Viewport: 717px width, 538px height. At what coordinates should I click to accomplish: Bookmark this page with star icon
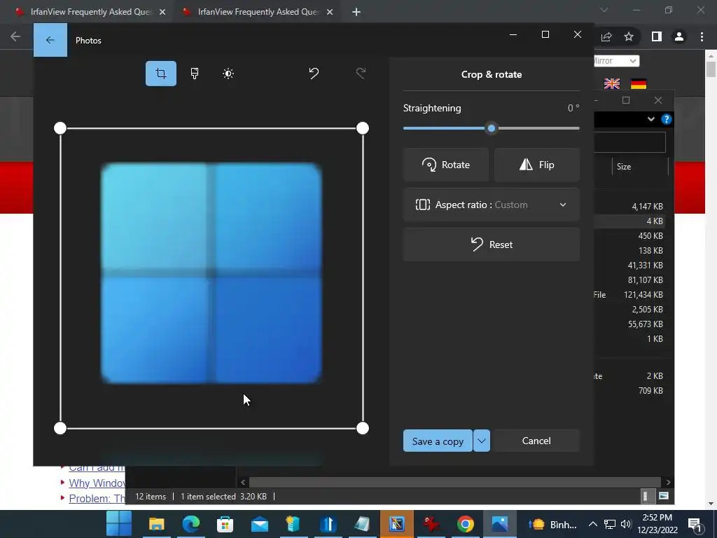point(629,36)
